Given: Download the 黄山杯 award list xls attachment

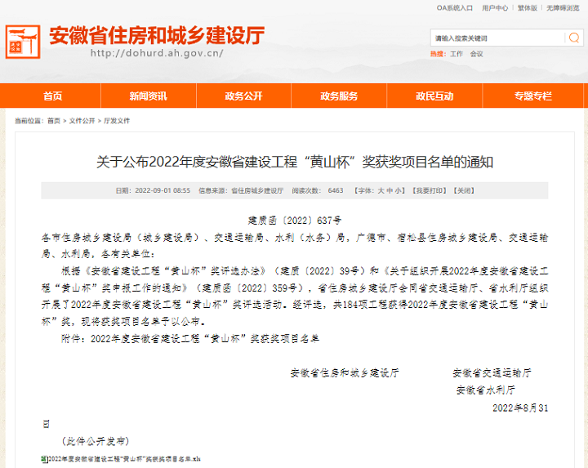Looking at the screenshot, I should [x=124, y=459].
